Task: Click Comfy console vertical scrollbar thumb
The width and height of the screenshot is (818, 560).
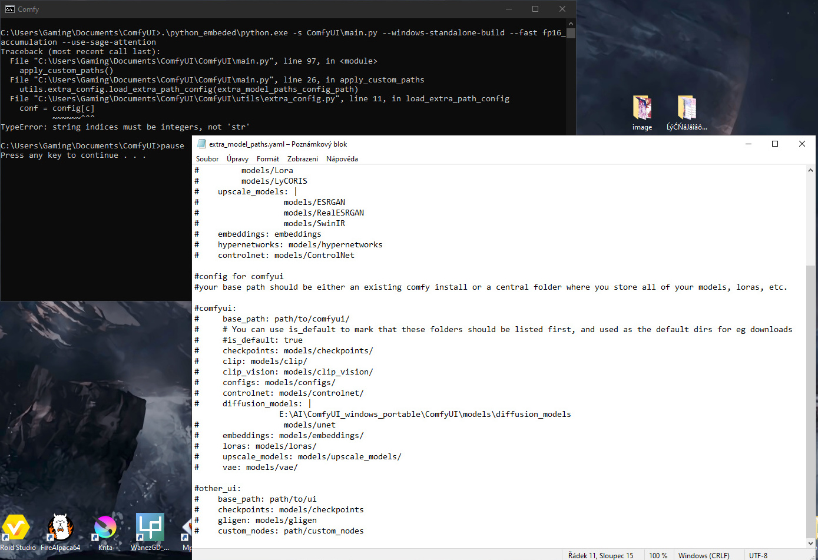Action: click(571, 33)
